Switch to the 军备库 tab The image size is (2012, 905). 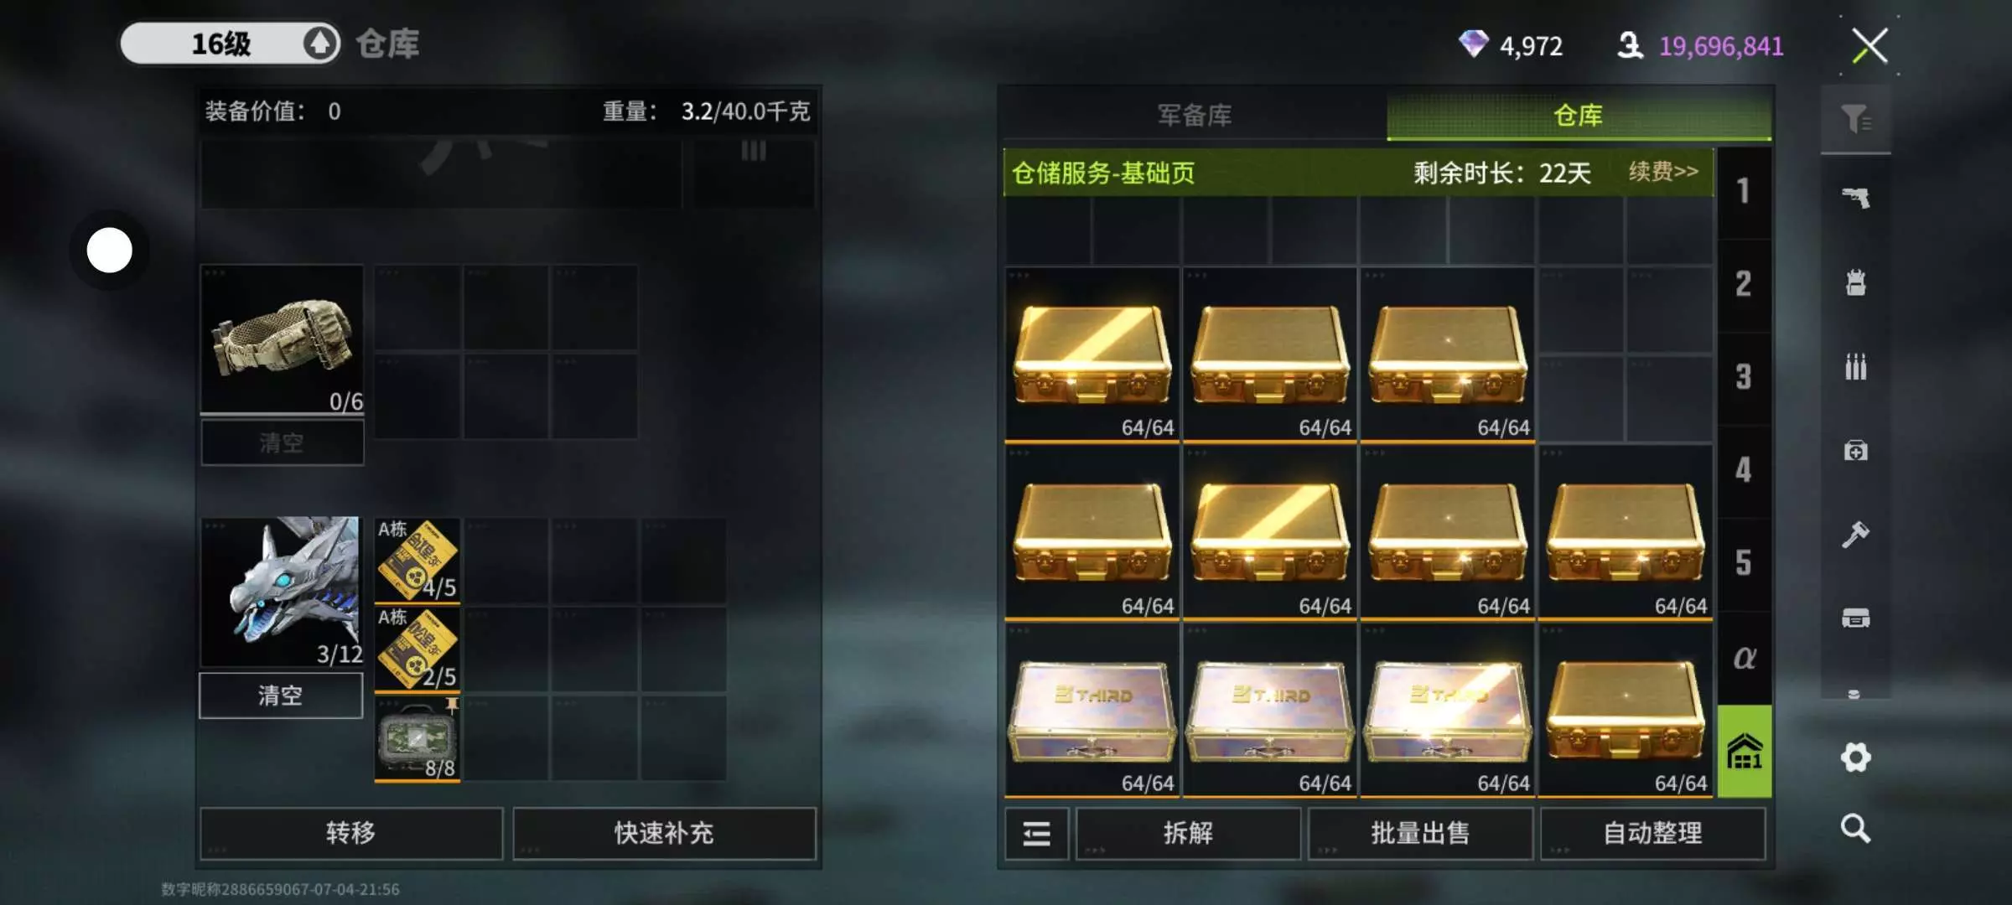point(1195,115)
